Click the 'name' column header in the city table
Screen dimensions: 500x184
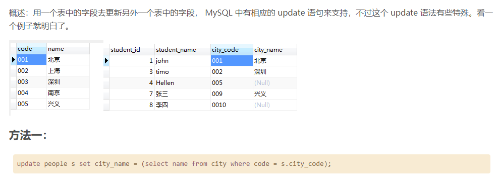click(68, 49)
